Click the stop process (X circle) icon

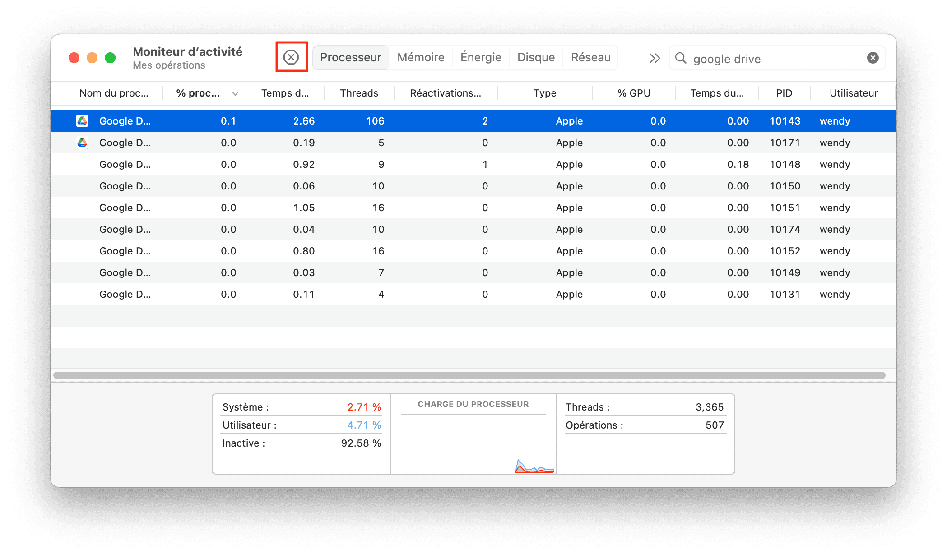pyautogui.click(x=291, y=57)
